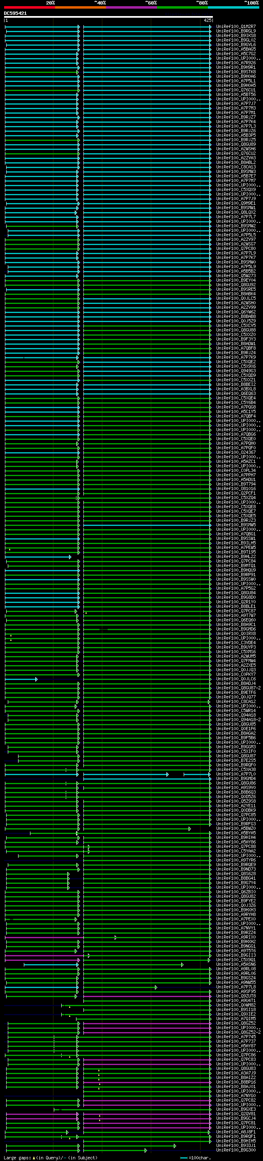Select hit UniRef100_Q1M2R7

click(x=236, y=27)
